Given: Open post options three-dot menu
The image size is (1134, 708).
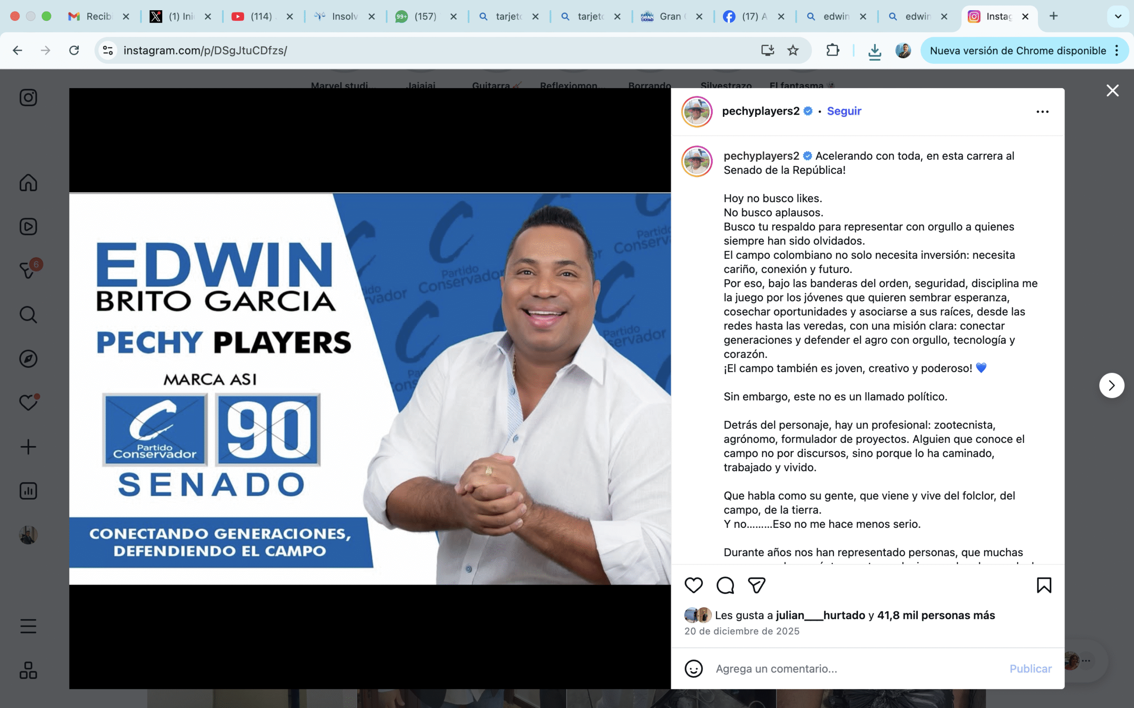Looking at the screenshot, I should (x=1042, y=112).
